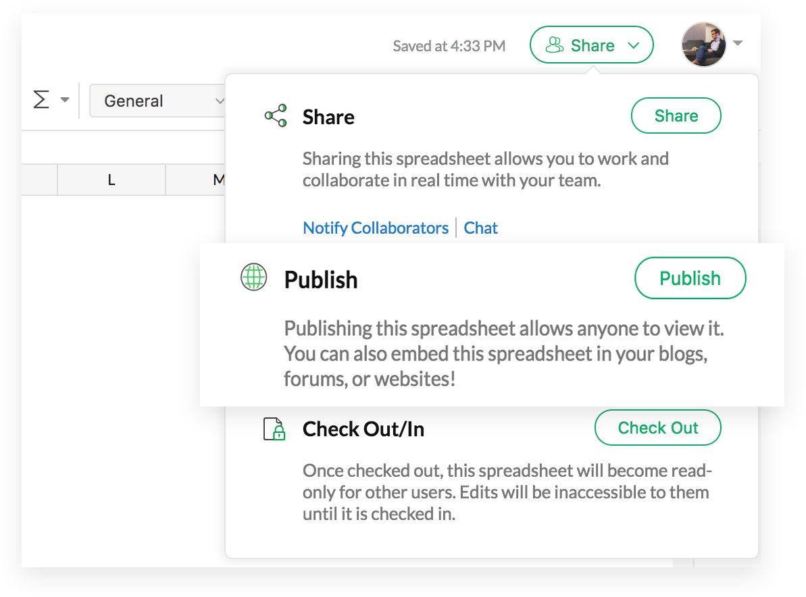Screen dimensions: 806x597
Task: Open Notify Collaborators
Action: coord(376,228)
